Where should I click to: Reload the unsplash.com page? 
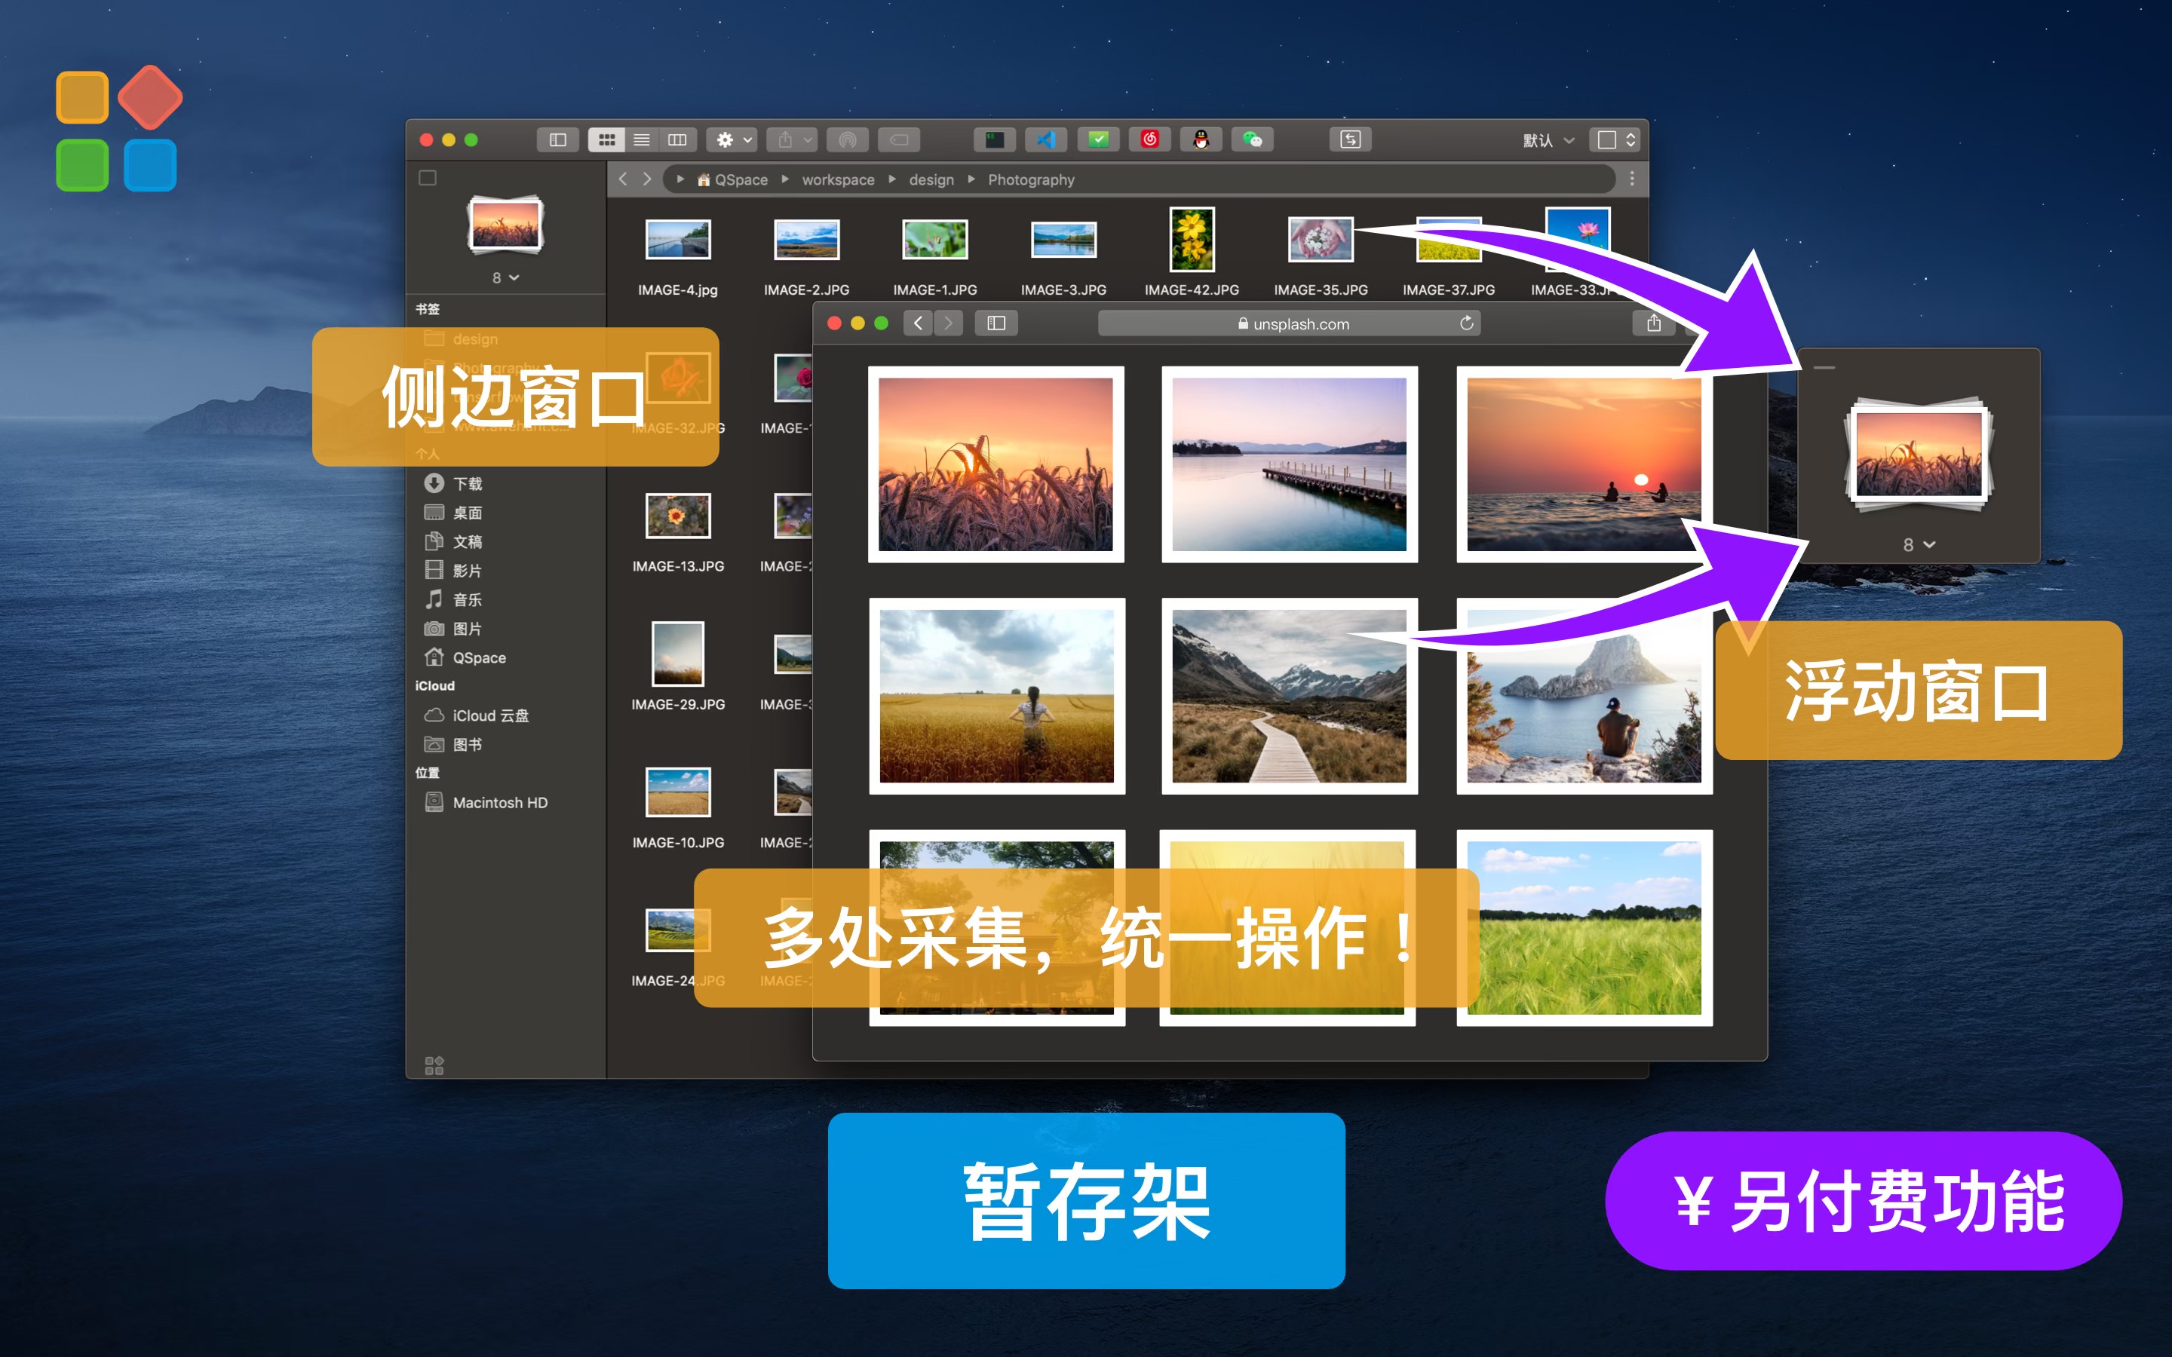[1467, 323]
